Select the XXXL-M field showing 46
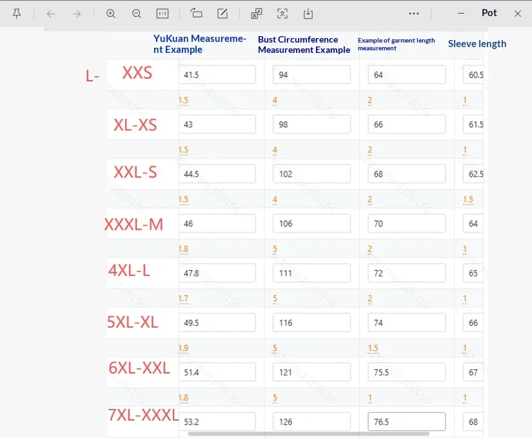Image resolution: width=532 pixels, height=438 pixels. [217, 223]
